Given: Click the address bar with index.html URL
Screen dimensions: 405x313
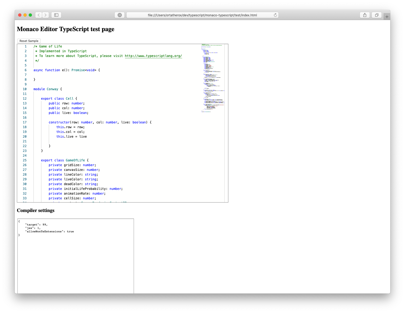Looking at the screenshot, I should click(202, 15).
